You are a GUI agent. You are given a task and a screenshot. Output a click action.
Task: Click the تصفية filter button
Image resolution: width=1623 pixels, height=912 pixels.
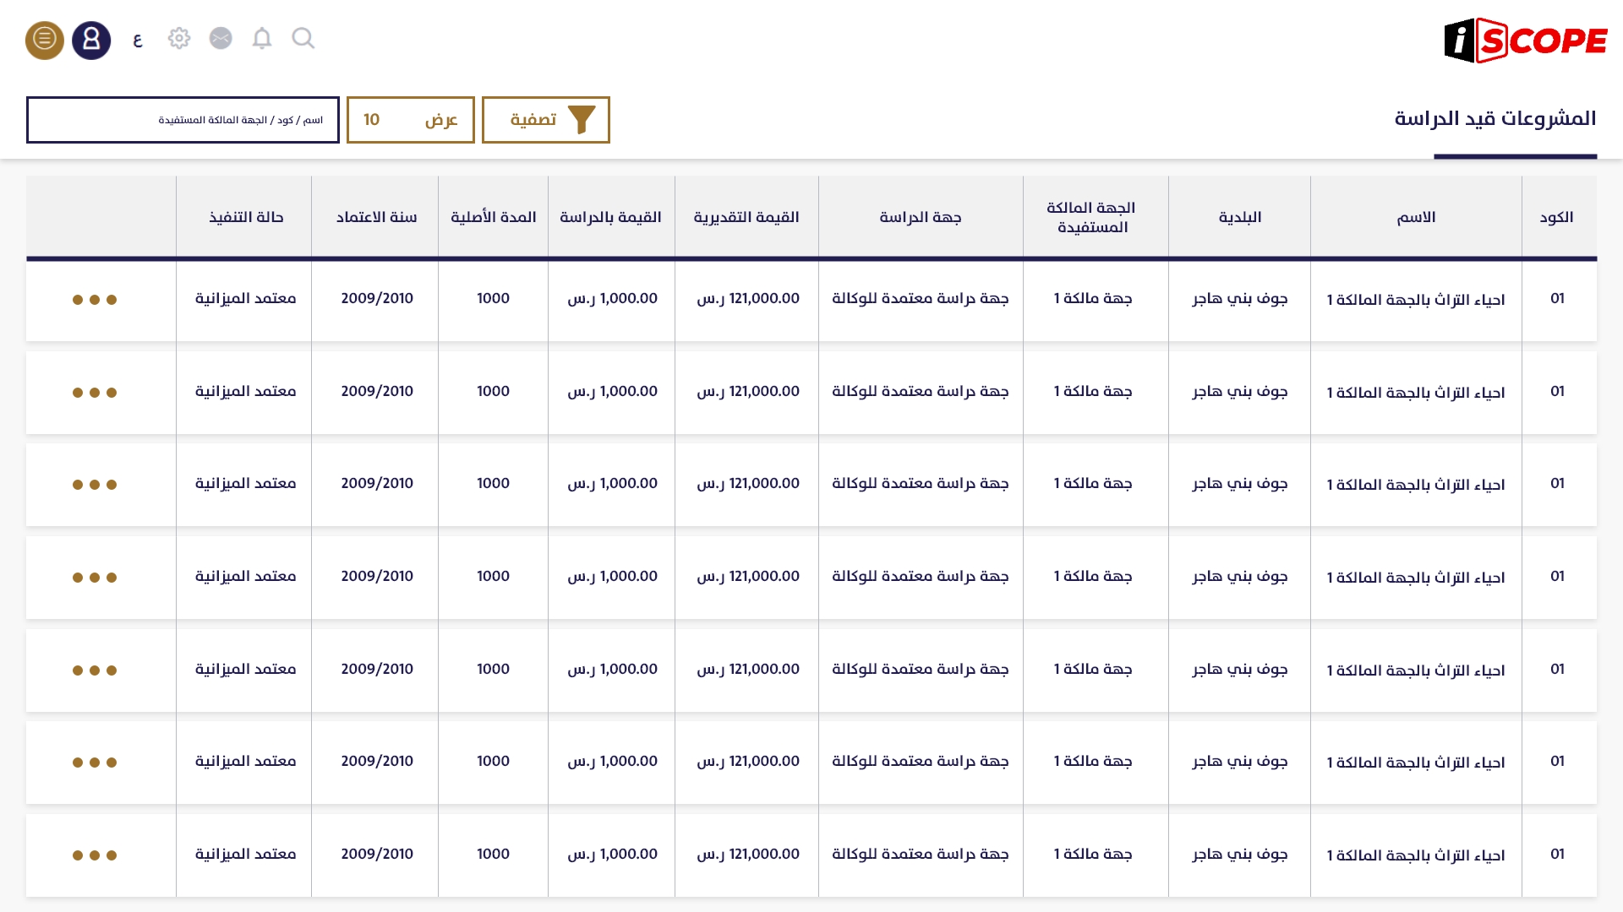(546, 120)
